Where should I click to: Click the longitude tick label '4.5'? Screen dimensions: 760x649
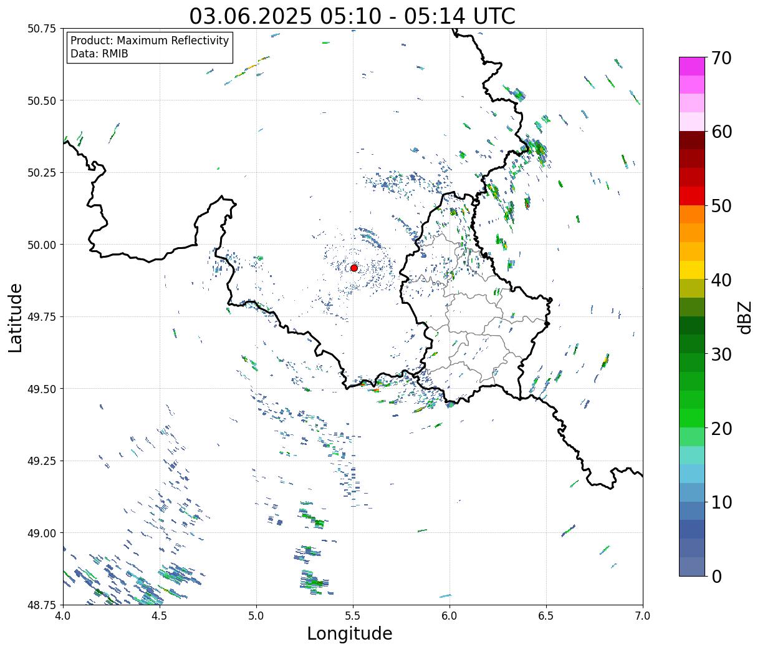(x=160, y=616)
